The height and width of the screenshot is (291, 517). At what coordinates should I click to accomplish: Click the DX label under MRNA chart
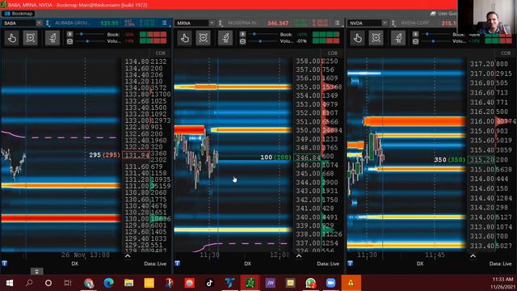coord(248,264)
